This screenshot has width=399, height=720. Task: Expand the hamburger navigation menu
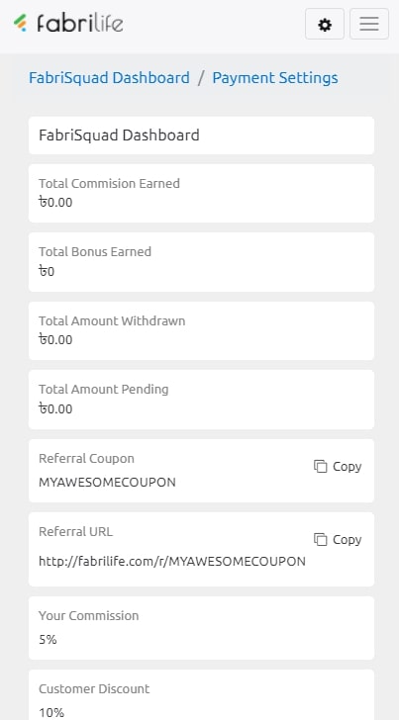point(369,24)
